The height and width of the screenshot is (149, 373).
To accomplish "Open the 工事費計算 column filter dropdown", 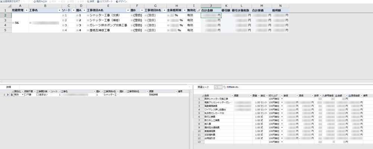I will (49, 91).
